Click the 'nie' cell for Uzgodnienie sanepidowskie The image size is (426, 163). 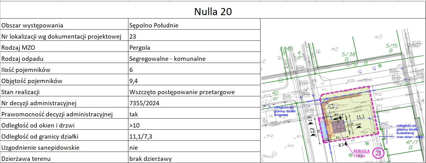tap(194, 148)
